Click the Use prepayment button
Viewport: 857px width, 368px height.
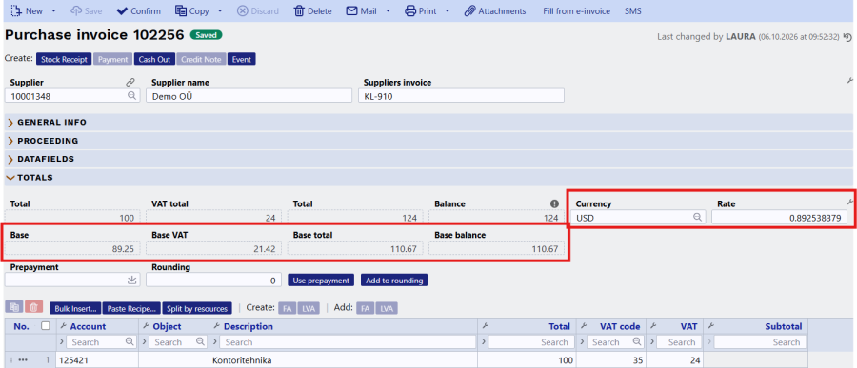[322, 281]
